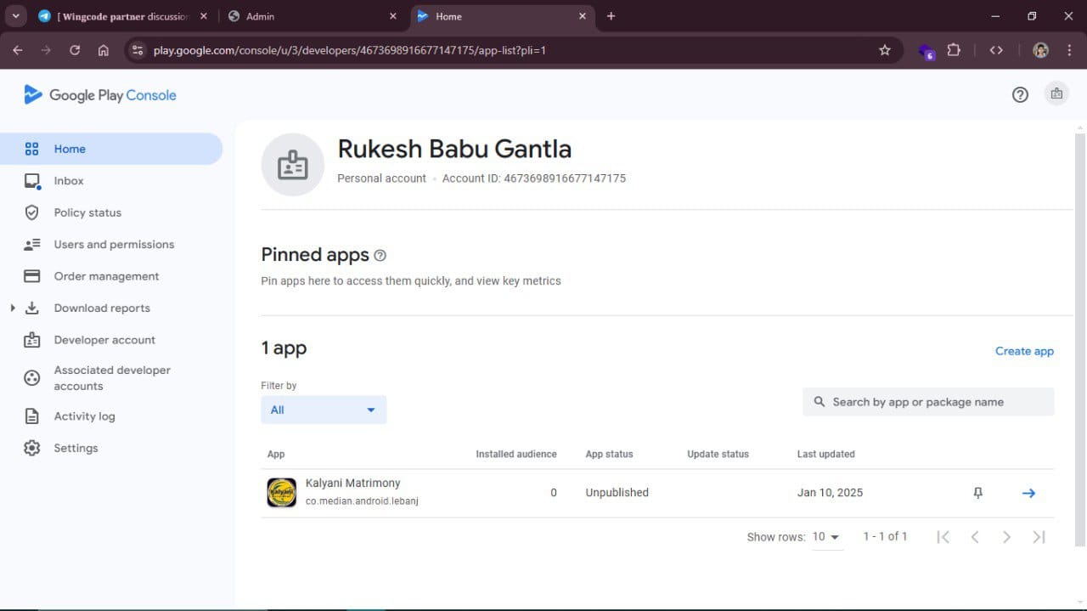Click the Activity log document icon
Viewport: 1087px width, 611px height.
[x=32, y=416]
